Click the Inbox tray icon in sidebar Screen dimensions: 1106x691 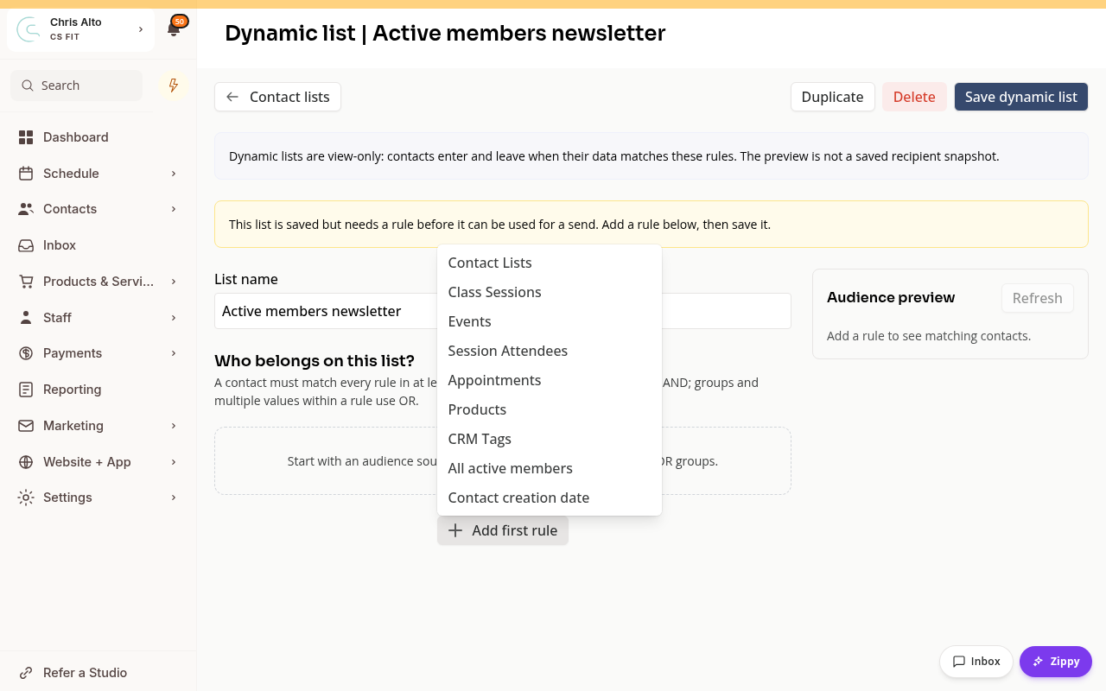click(26, 245)
